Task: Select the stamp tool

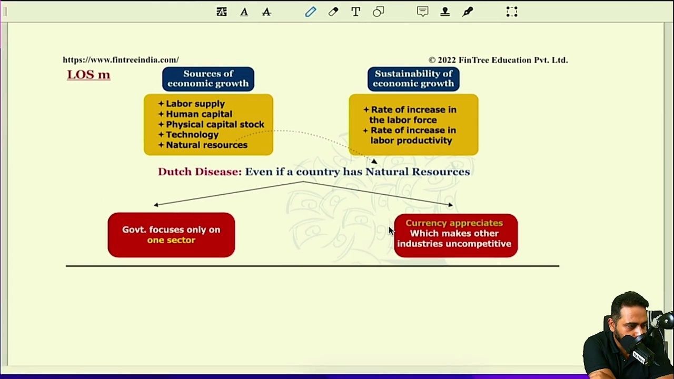Action: click(445, 12)
